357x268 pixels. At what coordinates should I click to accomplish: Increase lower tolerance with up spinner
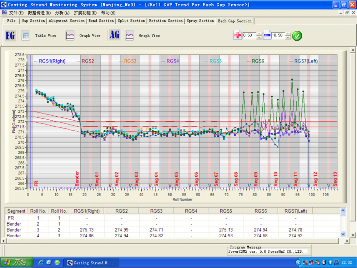(x=288, y=34)
